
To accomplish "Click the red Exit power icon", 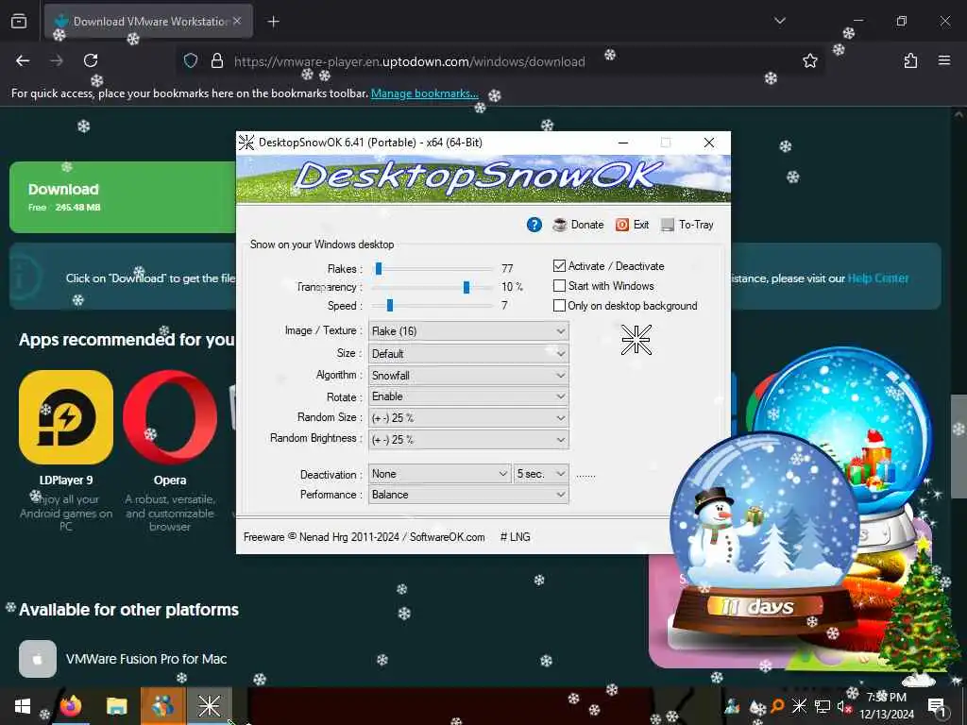I will click(x=621, y=225).
